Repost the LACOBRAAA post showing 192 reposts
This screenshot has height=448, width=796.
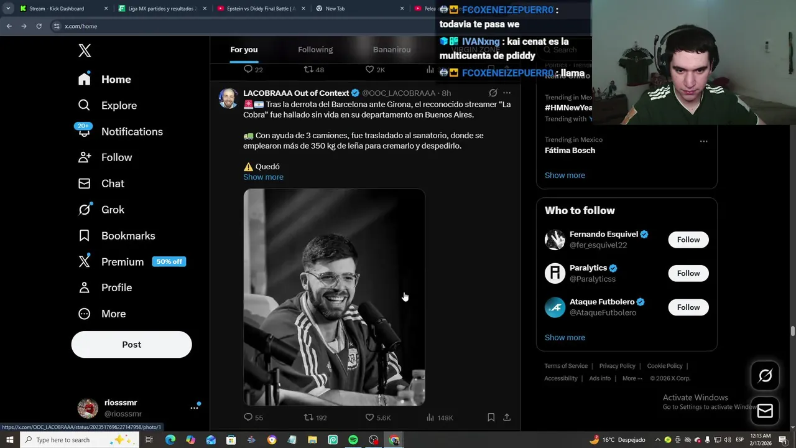315,418
